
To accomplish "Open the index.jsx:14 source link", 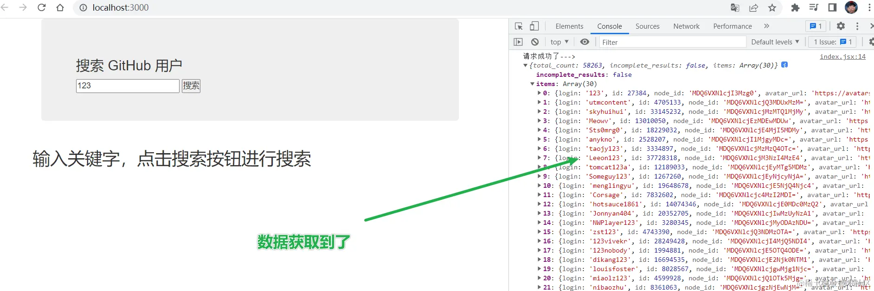I will tap(842, 56).
